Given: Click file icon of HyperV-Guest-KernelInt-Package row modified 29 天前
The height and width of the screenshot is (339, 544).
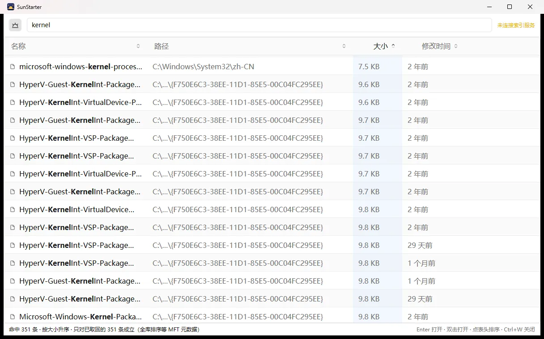Looking at the screenshot, I should [x=13, y=299].
